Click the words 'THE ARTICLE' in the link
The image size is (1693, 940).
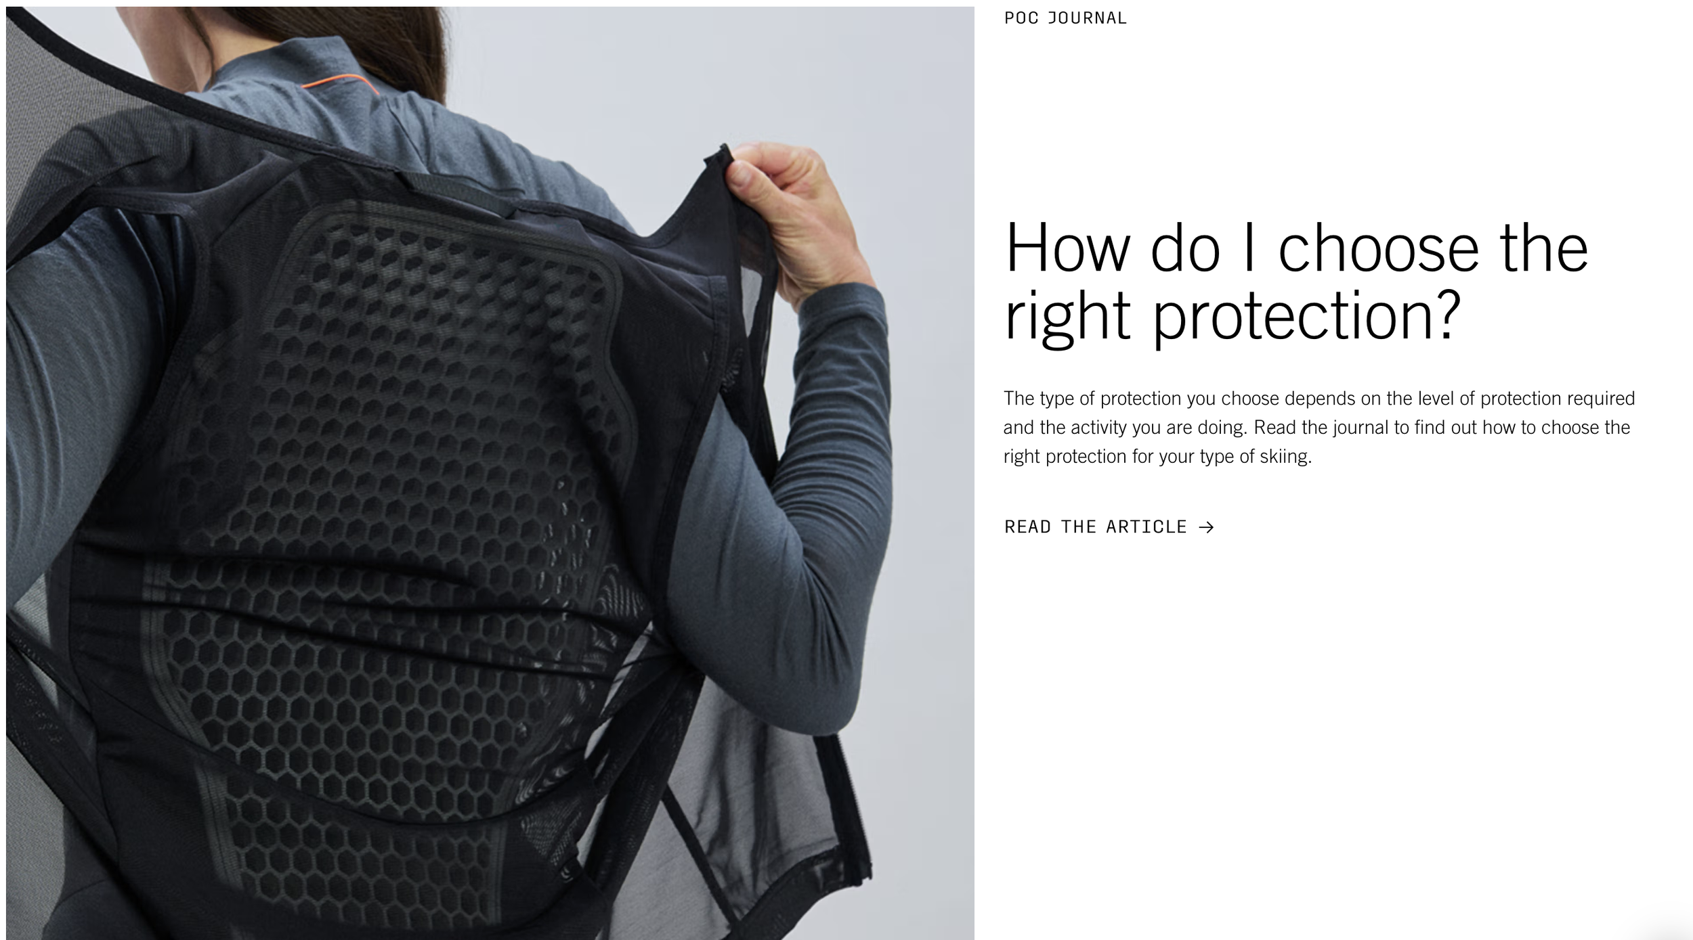click(1124, 527)
